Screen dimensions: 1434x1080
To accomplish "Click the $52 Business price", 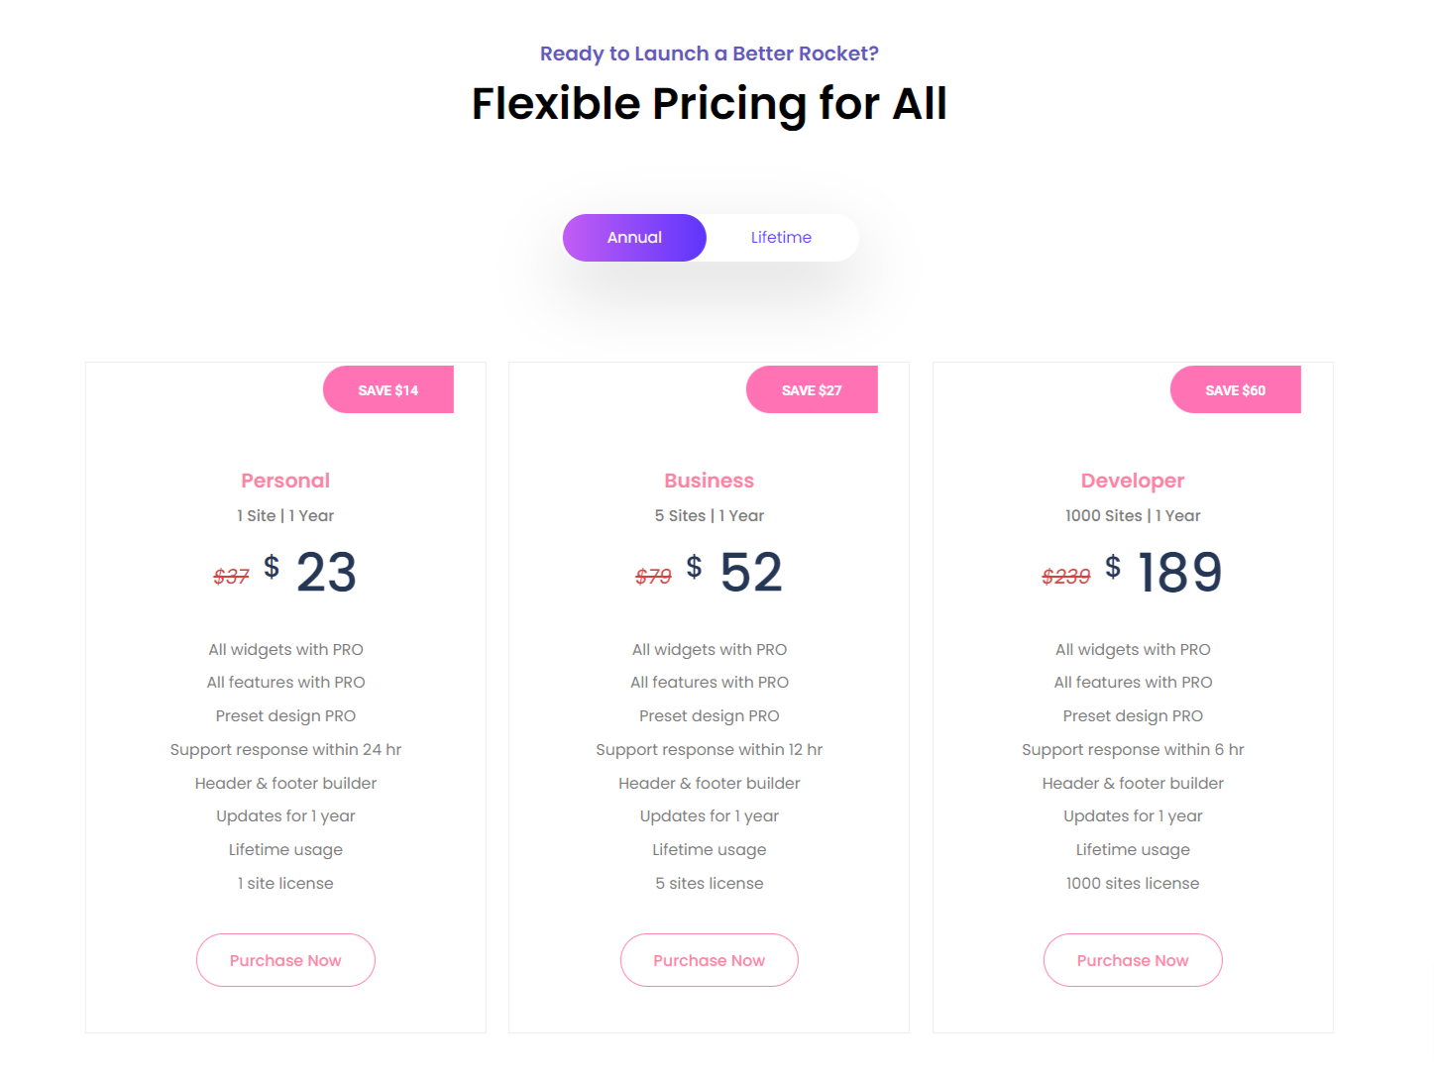I will 734,572.
